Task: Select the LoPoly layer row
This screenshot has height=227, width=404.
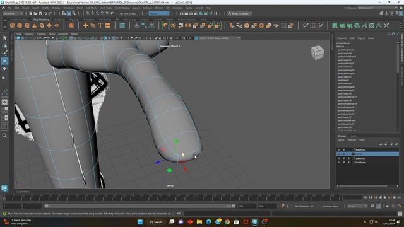Action: [367, 154]
